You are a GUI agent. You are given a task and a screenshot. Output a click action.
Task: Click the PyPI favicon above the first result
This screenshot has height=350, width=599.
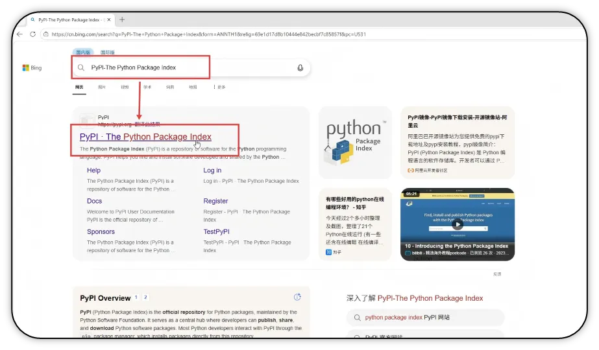click(x=87, y=121)
